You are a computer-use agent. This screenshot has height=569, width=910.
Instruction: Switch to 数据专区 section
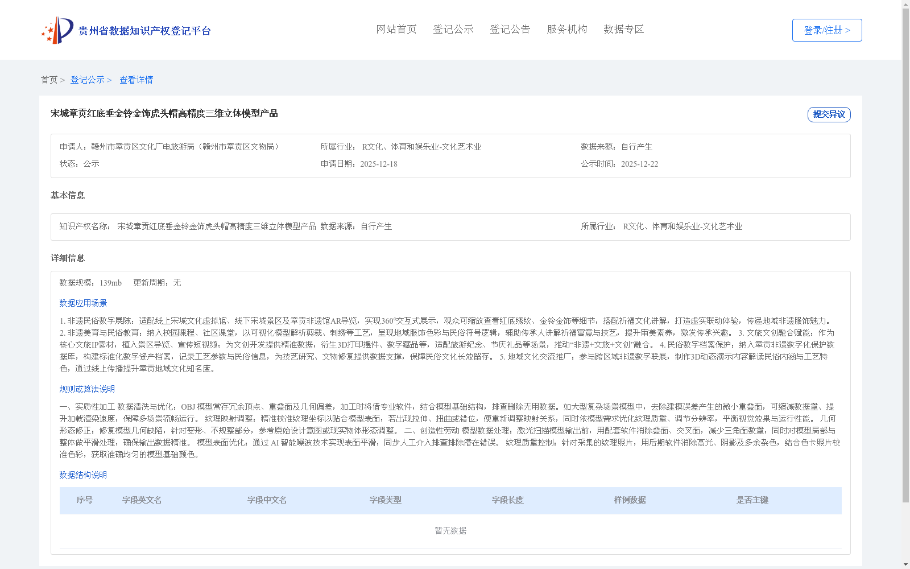(x=624, y=30)
